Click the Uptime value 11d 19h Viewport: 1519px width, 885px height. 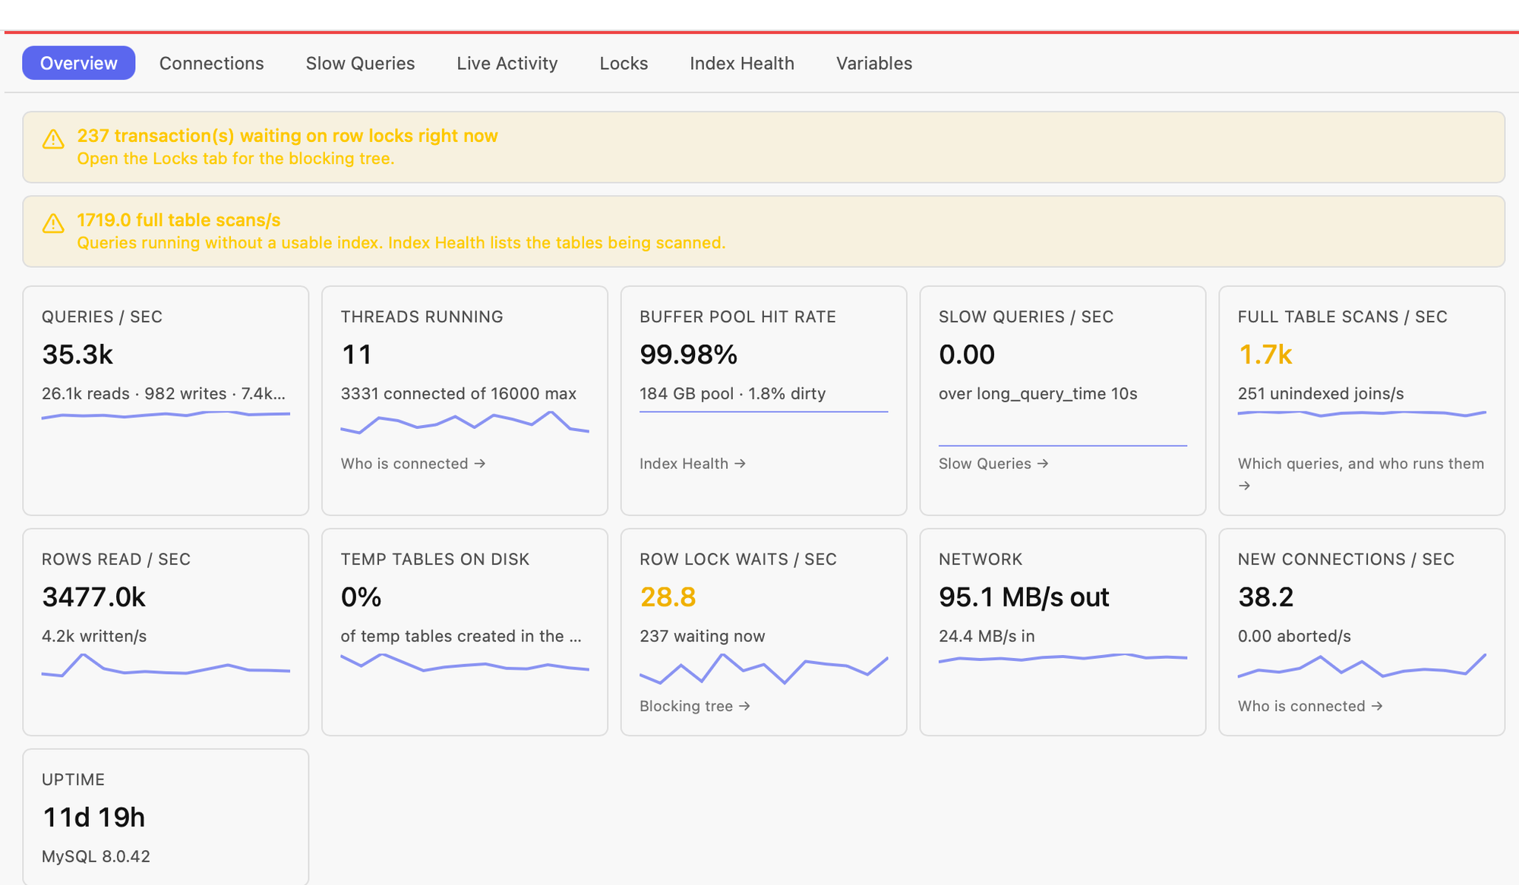pos(93,817)
